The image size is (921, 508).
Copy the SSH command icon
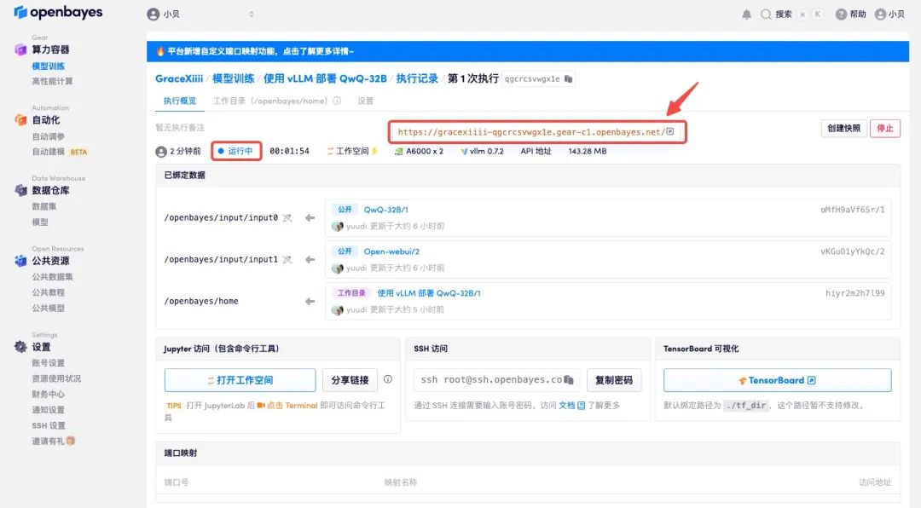point(569,380)
